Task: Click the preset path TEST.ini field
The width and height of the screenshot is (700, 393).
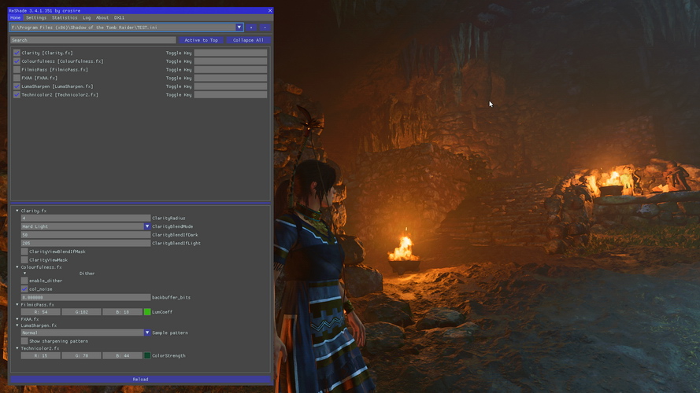Action: (123, 28)
